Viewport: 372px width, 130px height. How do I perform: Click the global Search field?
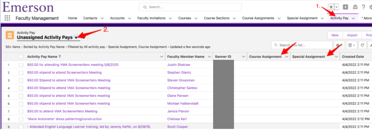coord(190,7)
